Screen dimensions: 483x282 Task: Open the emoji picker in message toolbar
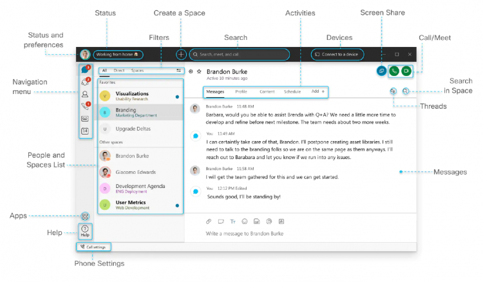click(245, 221)
